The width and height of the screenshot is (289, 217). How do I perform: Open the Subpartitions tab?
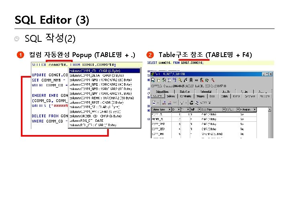coord(162,92)
